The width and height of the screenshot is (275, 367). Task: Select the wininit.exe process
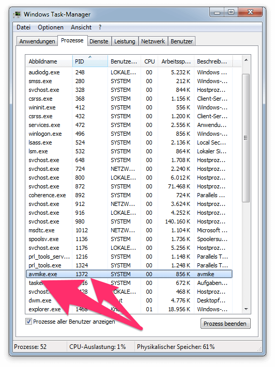click(x=129, y=107)
